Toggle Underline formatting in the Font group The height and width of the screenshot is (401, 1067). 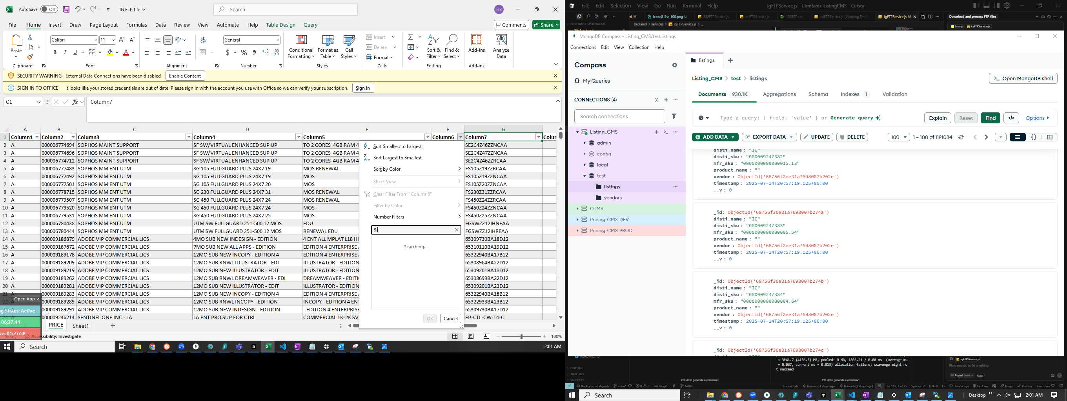[x=75, y=52]
